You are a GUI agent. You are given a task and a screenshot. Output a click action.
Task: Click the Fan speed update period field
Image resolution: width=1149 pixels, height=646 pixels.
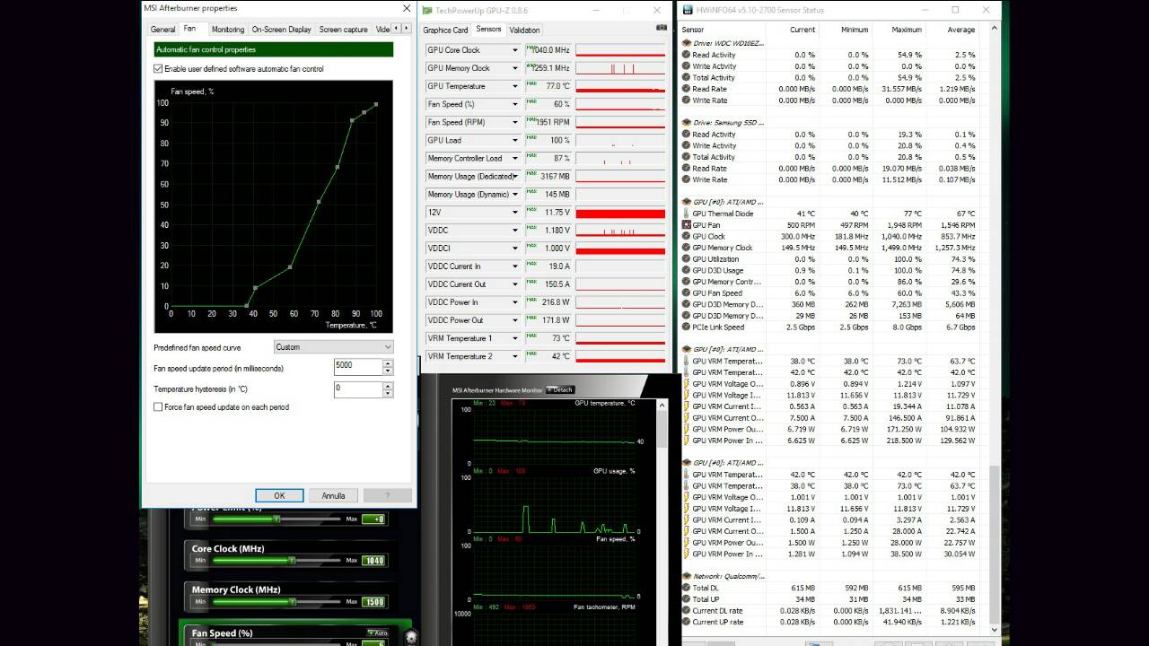pyautogui.click(x=358, y=366)
